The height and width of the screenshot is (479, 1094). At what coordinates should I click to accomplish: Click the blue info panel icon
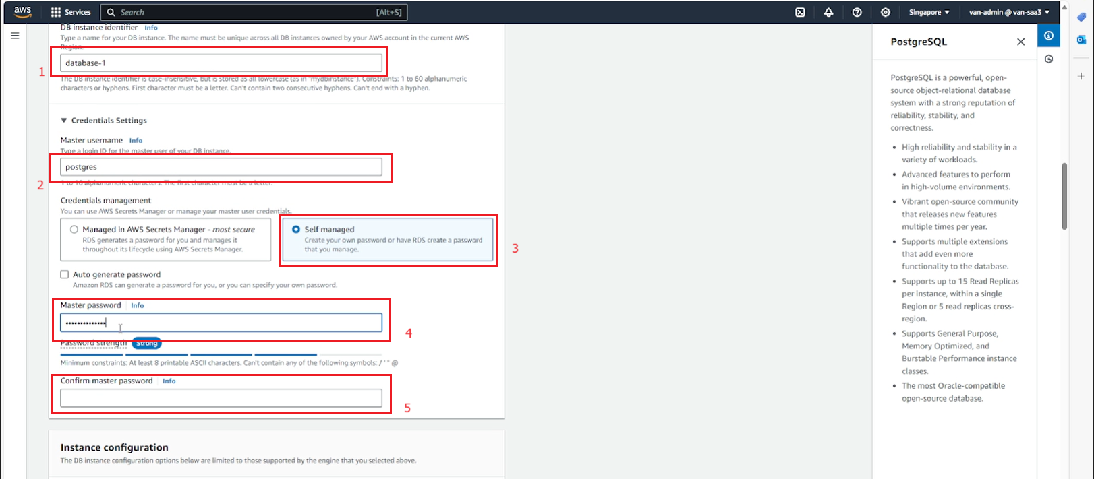coord(1048,36)
